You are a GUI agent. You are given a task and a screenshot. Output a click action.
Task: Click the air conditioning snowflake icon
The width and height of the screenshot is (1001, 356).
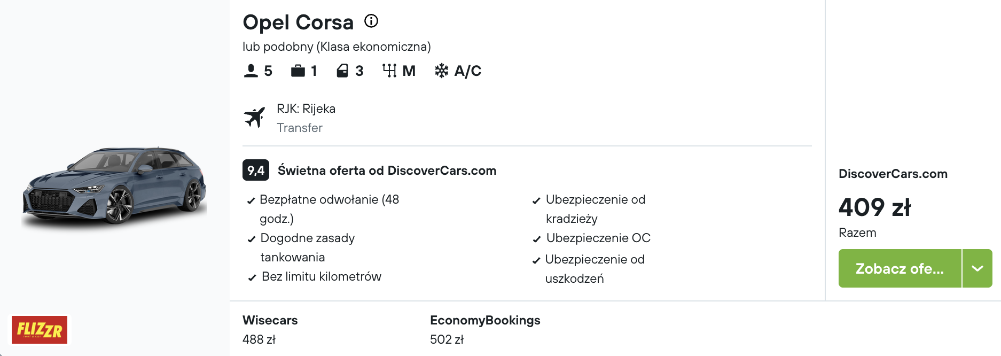point(442,71)
